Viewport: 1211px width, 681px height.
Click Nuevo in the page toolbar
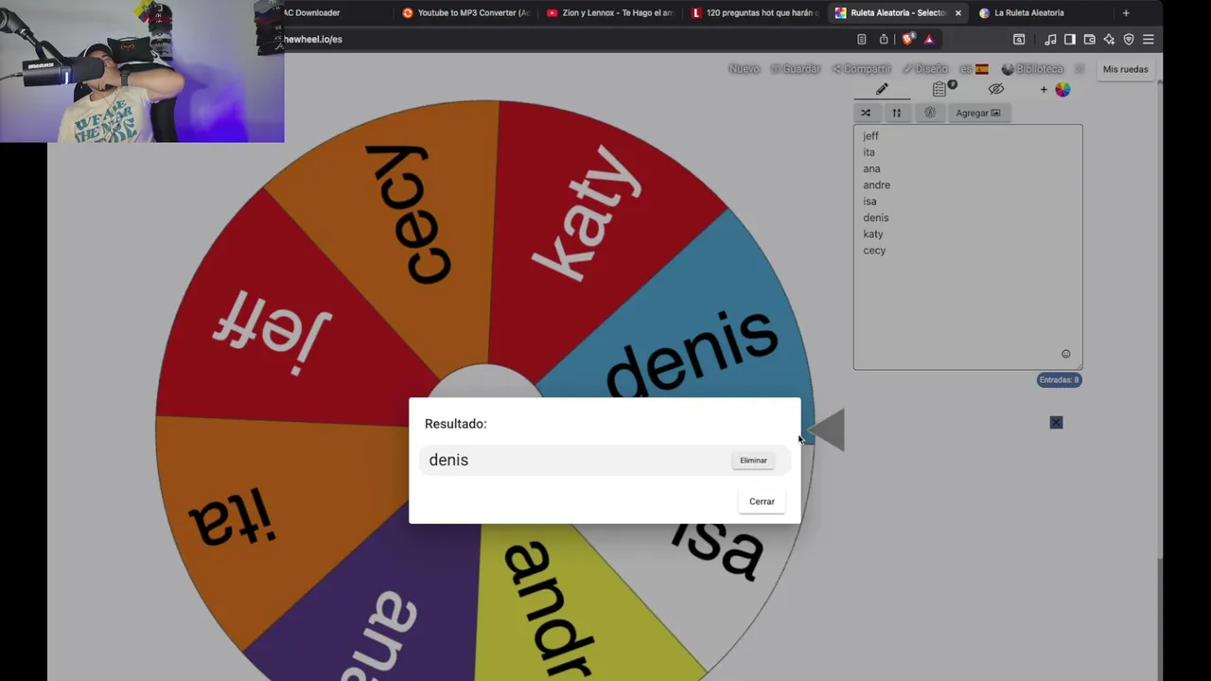(x=744, y=69)
